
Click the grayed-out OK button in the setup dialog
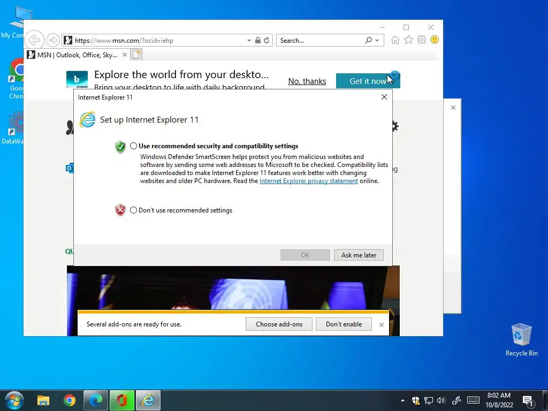(x=305, y=255)
